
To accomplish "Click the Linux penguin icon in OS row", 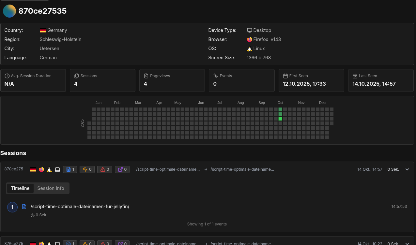I will (250, 49).
